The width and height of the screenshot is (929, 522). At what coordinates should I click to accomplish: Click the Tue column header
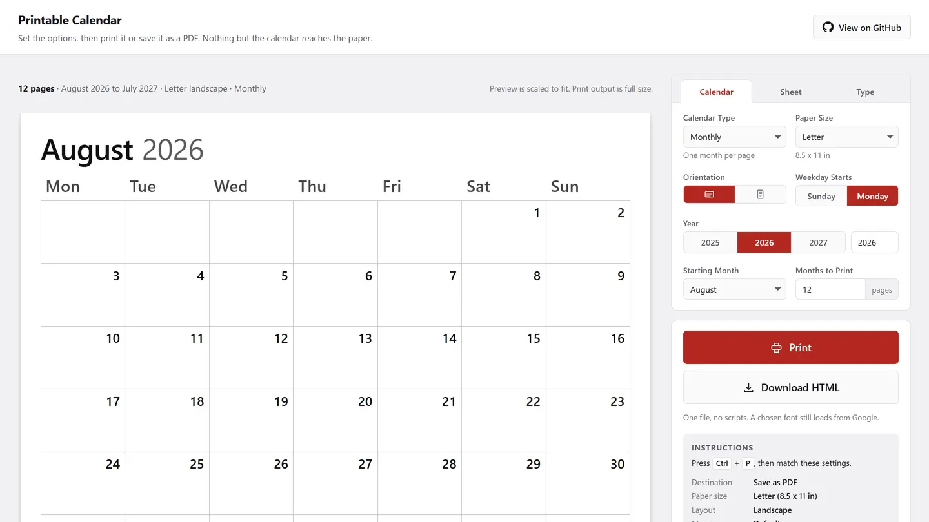[x=143, y=186]
